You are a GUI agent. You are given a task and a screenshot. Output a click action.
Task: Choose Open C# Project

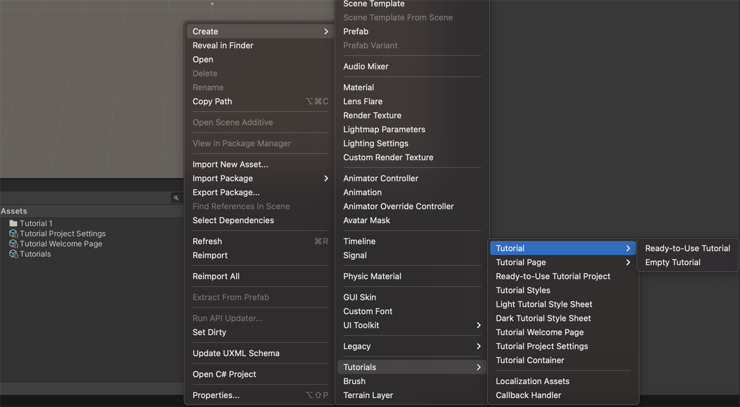224,374
